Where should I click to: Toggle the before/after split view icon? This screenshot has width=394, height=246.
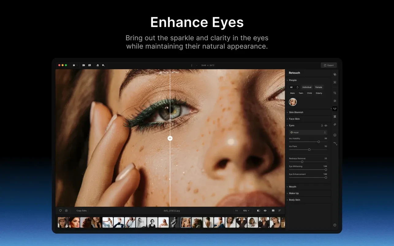tap(258, 211)
